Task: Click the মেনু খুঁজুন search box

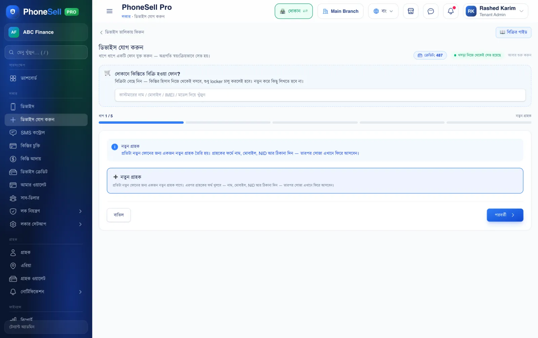Action: point(46,52)
